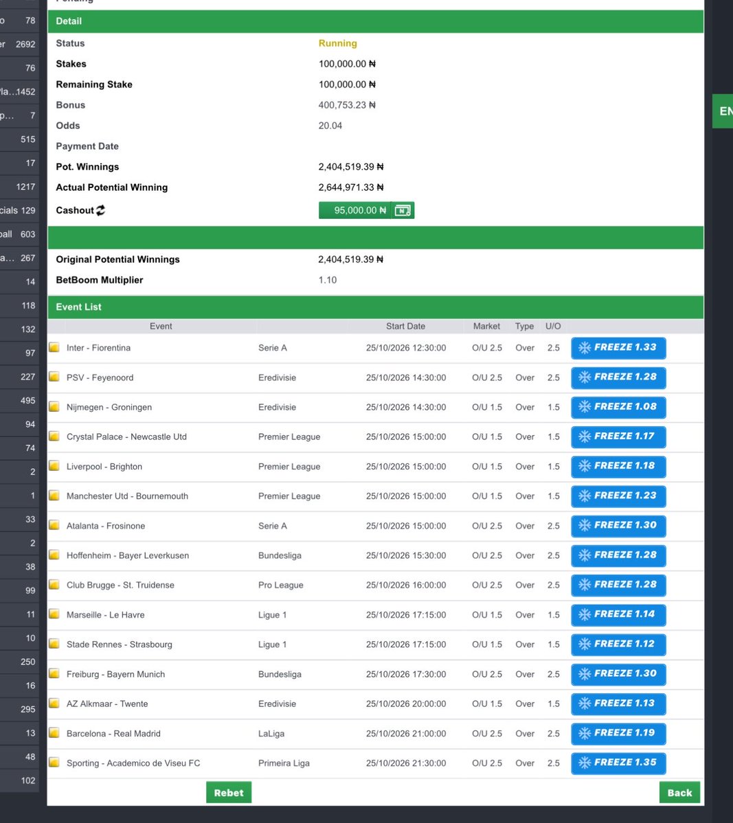Screen dimensions: 733x823
Task: Freeze Liverpool - Brighton odds at 1.18
Action: (618, 467)
